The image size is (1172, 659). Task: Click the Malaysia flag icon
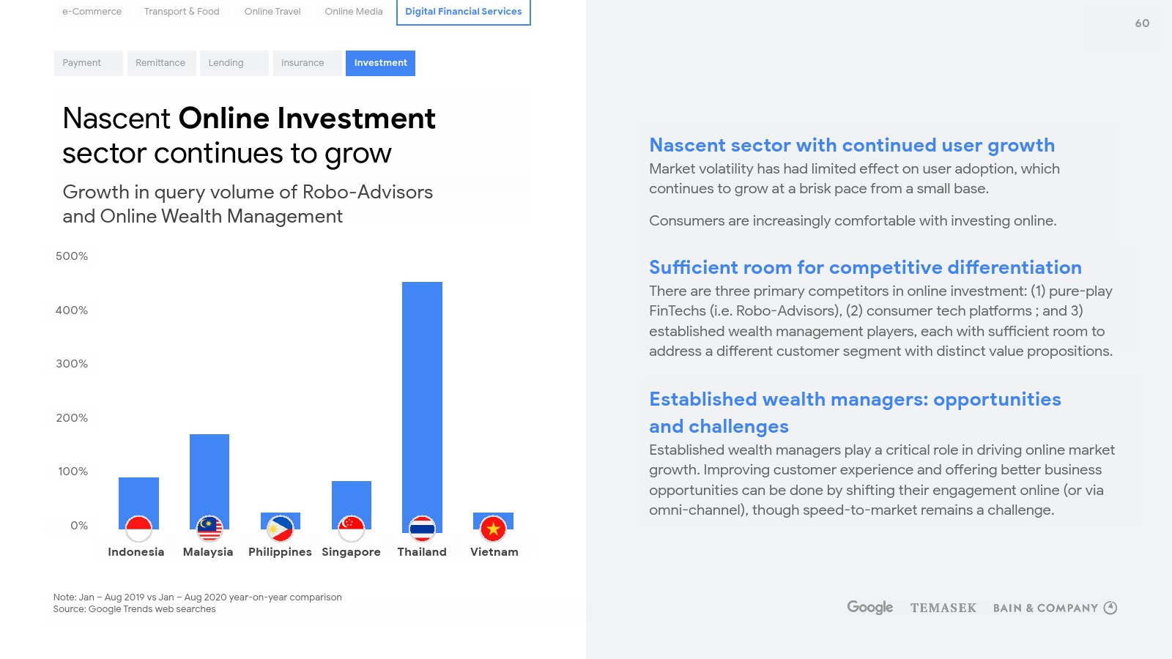(x=209, y=529)
